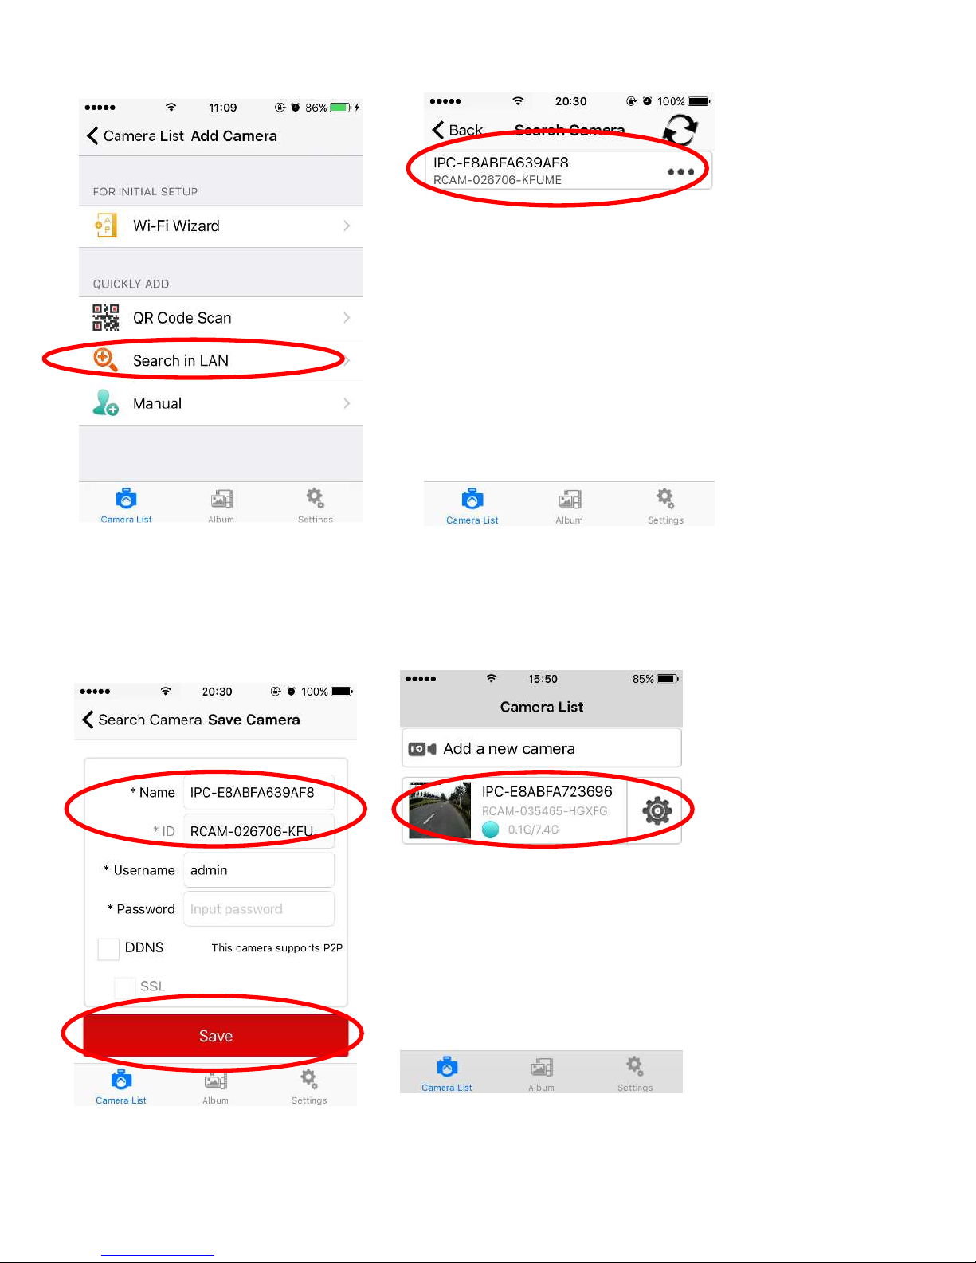The height and width of the screenshot is (1263, 976).
Task: Open the three-dot menu for IPC-E8ABFA639AF8
Action: click(x=680, y=172)
